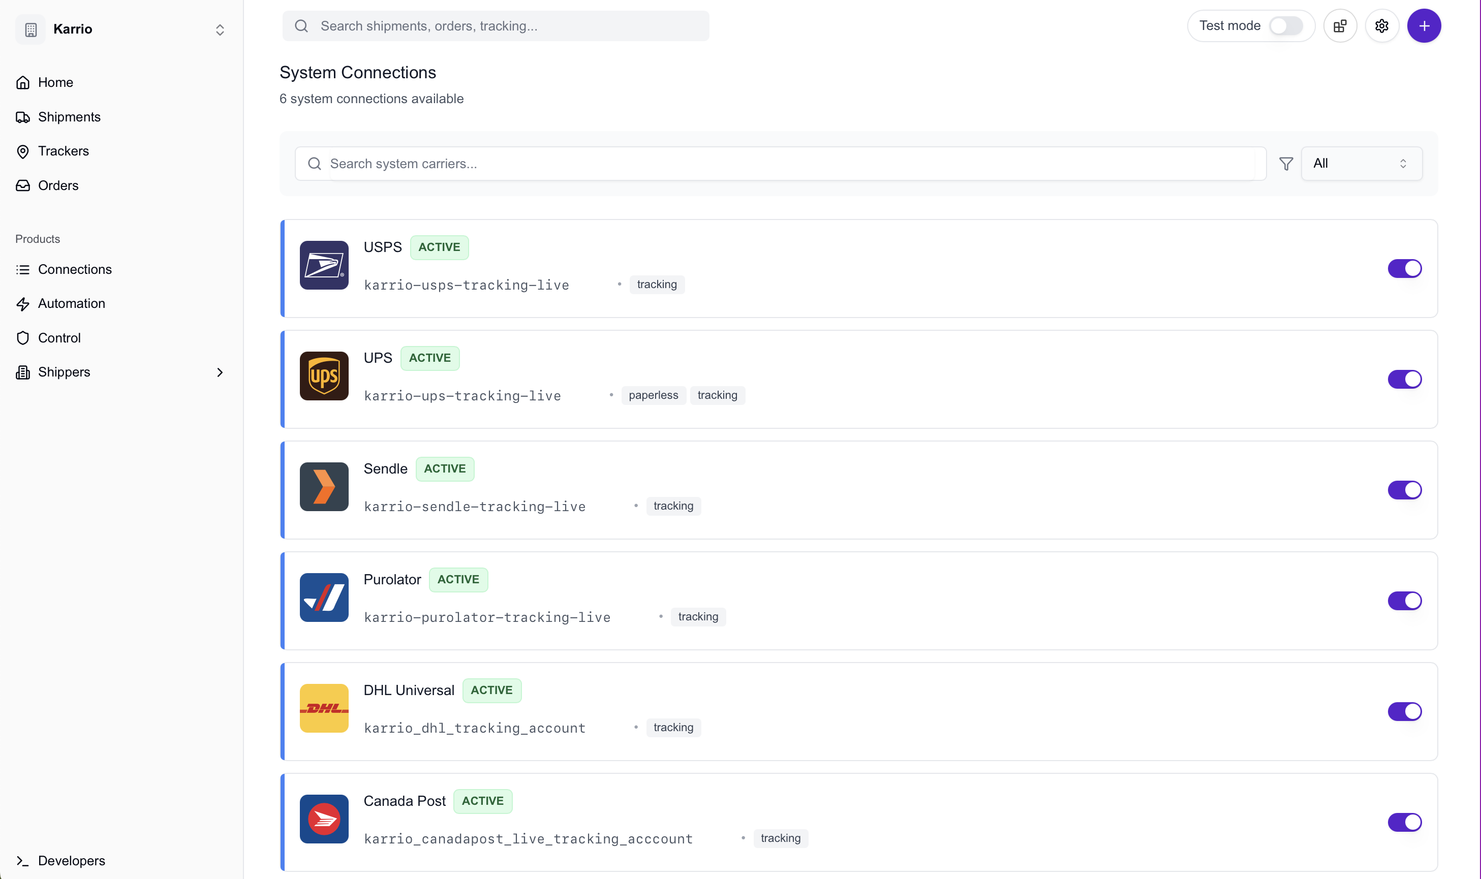Screen dimensions: 1481x879
Task: Open the apps grid icon in the top bar
Action: click(x=1339, y=25)
